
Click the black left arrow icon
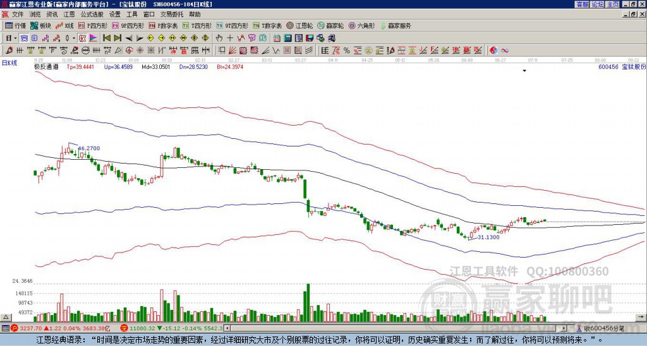[x=129, y=38]
